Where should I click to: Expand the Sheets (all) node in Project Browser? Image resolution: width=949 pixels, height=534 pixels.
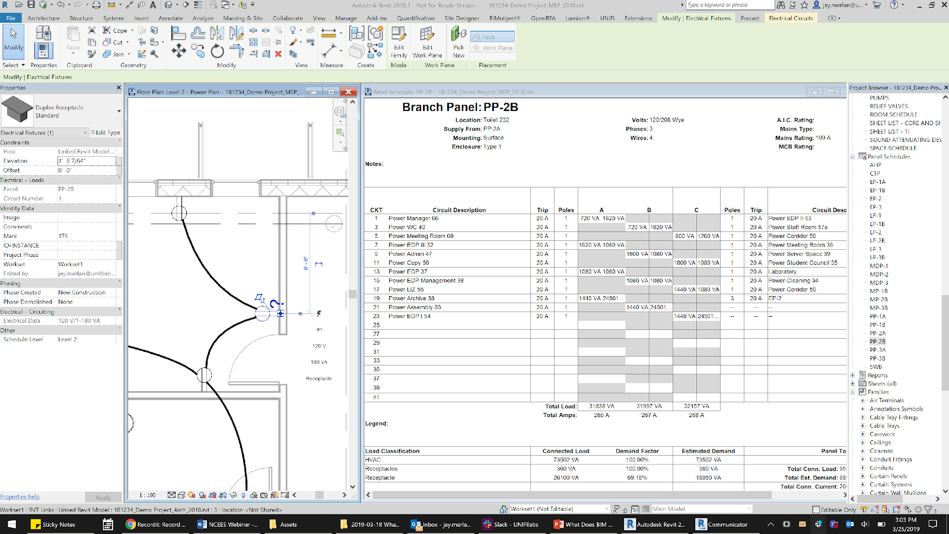(853, 383)
